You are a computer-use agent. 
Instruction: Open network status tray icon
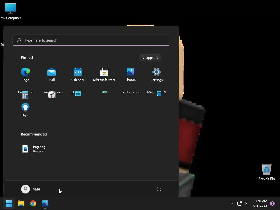[x=239, y=203]
